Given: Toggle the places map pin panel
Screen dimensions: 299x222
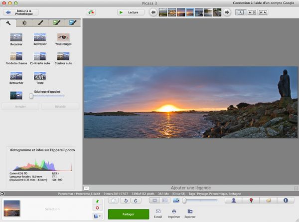Looking at the screenshot, I should coord(251,201).
